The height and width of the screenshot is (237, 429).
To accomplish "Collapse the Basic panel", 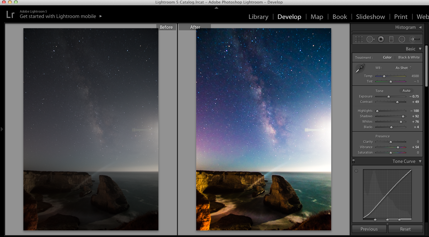I will (x=420, y=49).
